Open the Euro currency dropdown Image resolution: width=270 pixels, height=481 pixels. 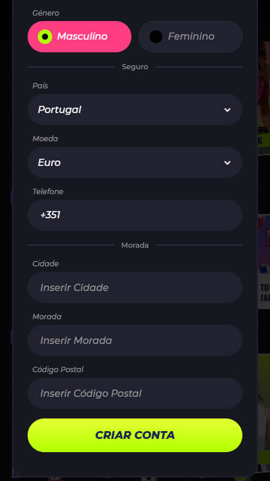point(135,162)
